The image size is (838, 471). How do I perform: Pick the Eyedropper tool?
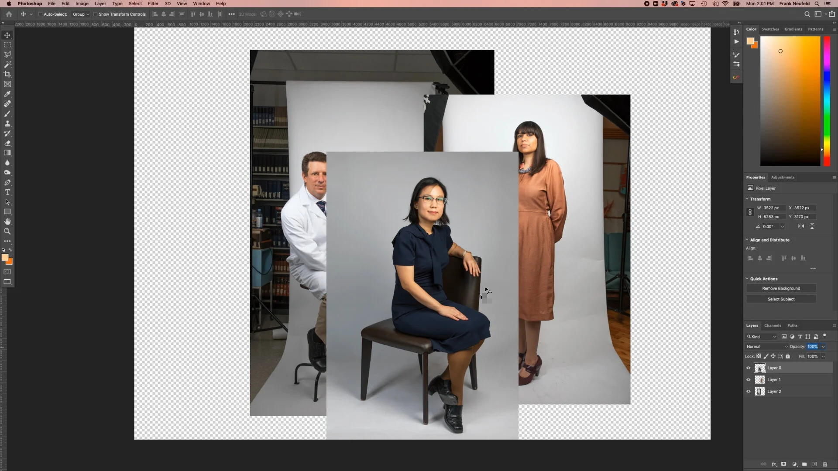[7, 94]
